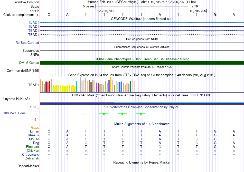Open 'Publications: Sequences in Scientific Articles' title
Screen dimensions: 244x172
142,47
